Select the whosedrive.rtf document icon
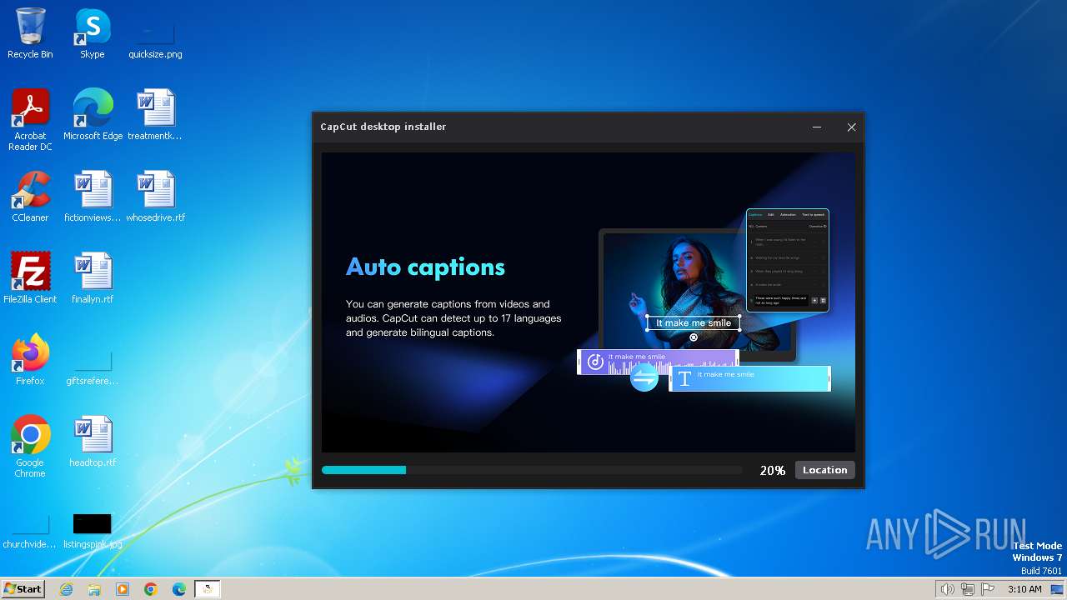 pyautogui.click(x=155, y=197)
